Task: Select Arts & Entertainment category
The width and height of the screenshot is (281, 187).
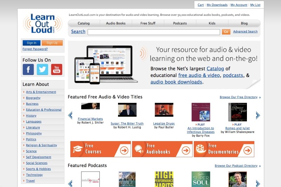Action: click(x=41, y=92)
